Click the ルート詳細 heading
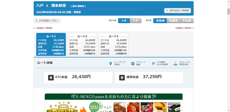The image size is (230, 112). point(45,63)
